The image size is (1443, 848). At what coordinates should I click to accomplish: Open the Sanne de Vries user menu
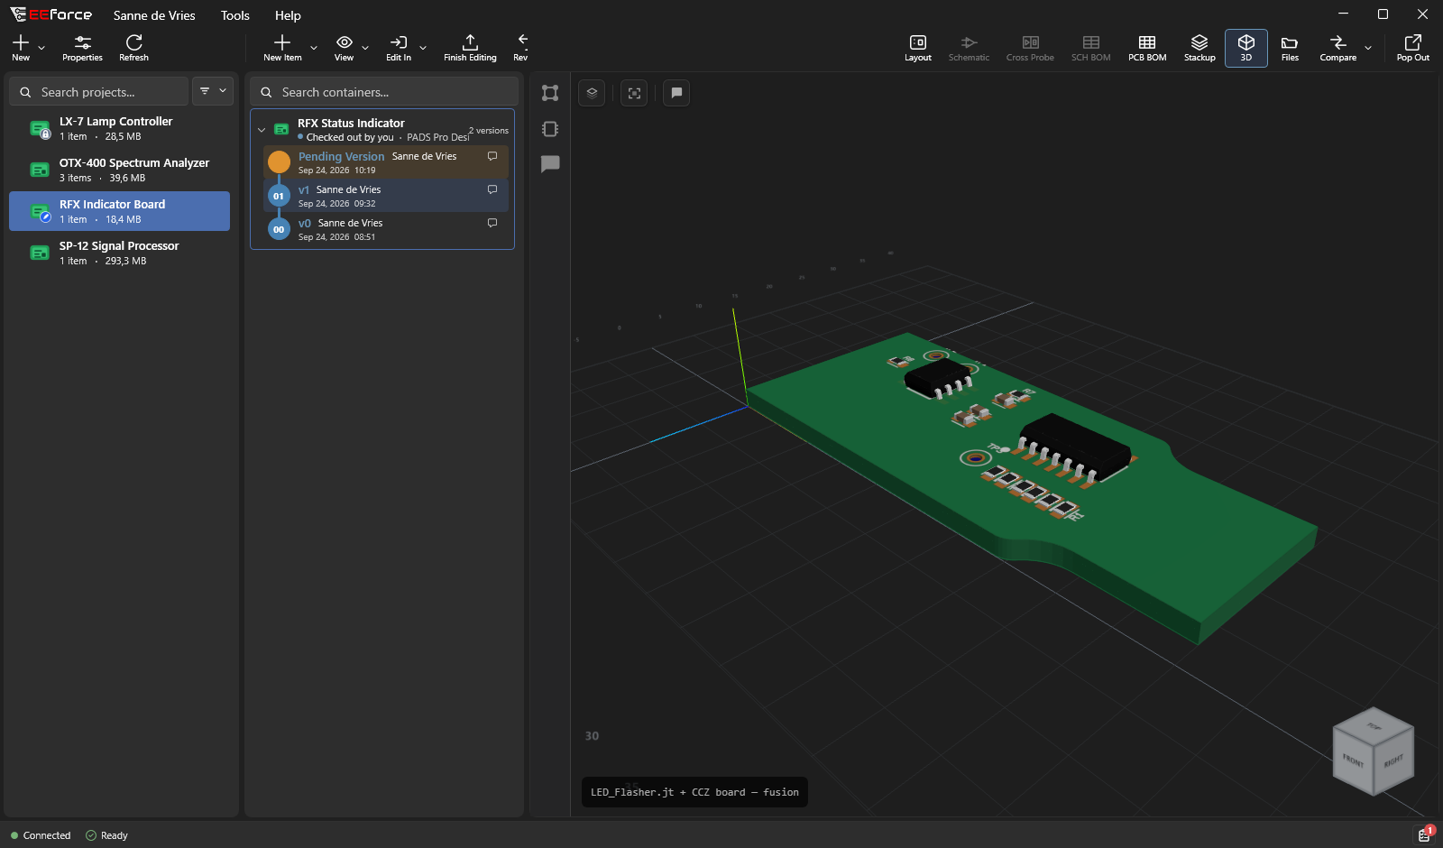coord(154,15)
